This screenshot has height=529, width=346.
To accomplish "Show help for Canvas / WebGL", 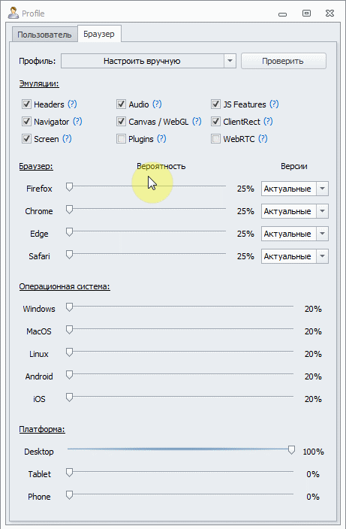I will tap(197, 122).
